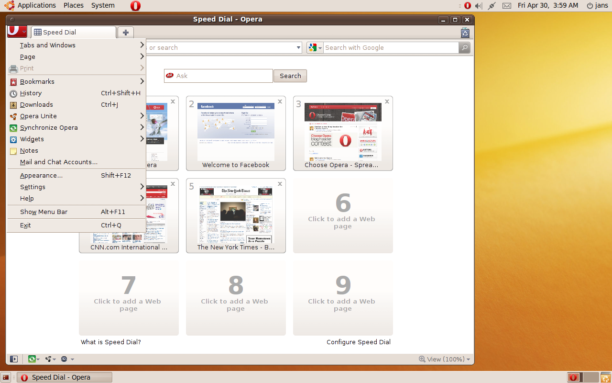
Task: Click the red Opera menu button
Action: pos(17,32)
